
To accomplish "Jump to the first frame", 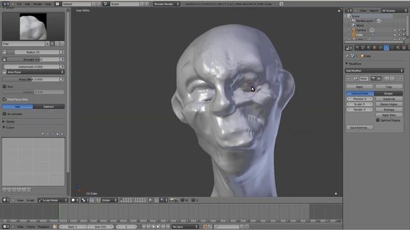I will click(x=143, y=227).
